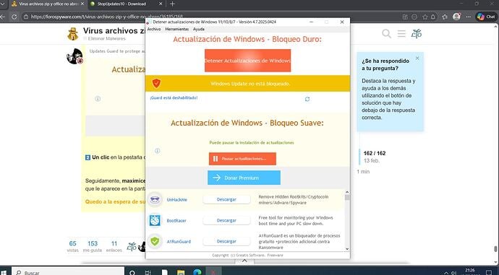Screen dimensions: 499x275
Task: Click the 11 enlaces stat
Action: [114, 246]
